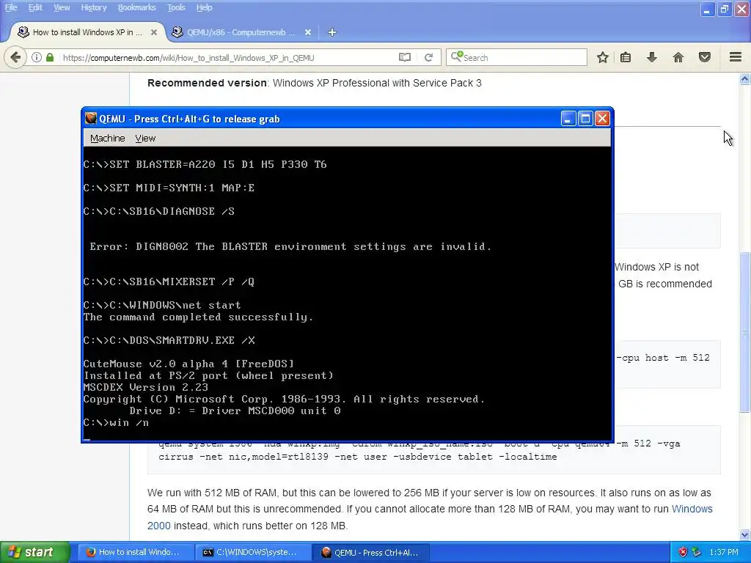This screenshot has width=751, height=563.
Task: Open Firefox Edit menu
Action: click(x=35, y=7)
